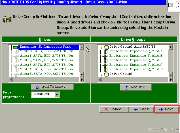Screen dimensions: 180x133
Task: Click the drive icon next to Slot: 4
Action: pos(16,70)
